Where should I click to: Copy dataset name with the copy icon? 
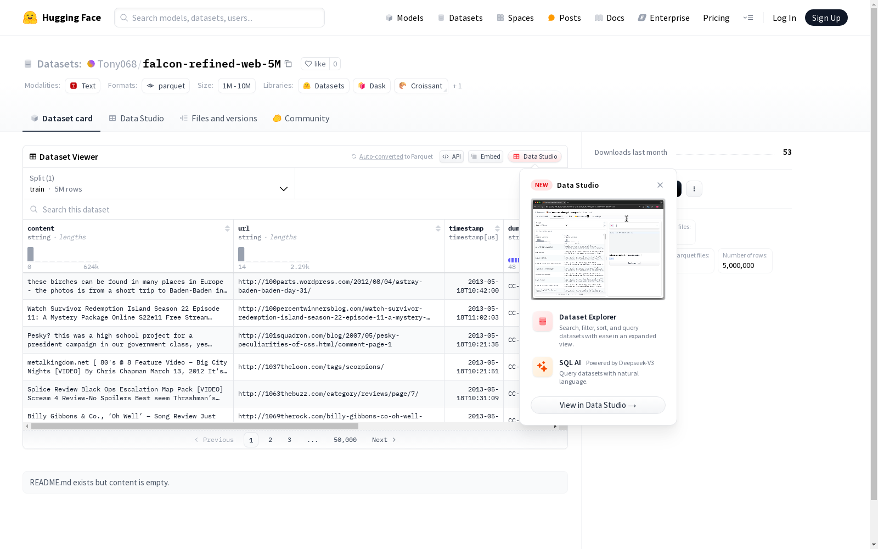coord(288,64)
